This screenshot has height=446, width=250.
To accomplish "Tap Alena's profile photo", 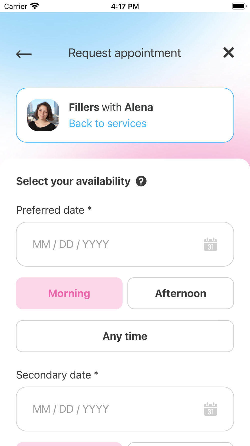I will (x=43, y=115).
